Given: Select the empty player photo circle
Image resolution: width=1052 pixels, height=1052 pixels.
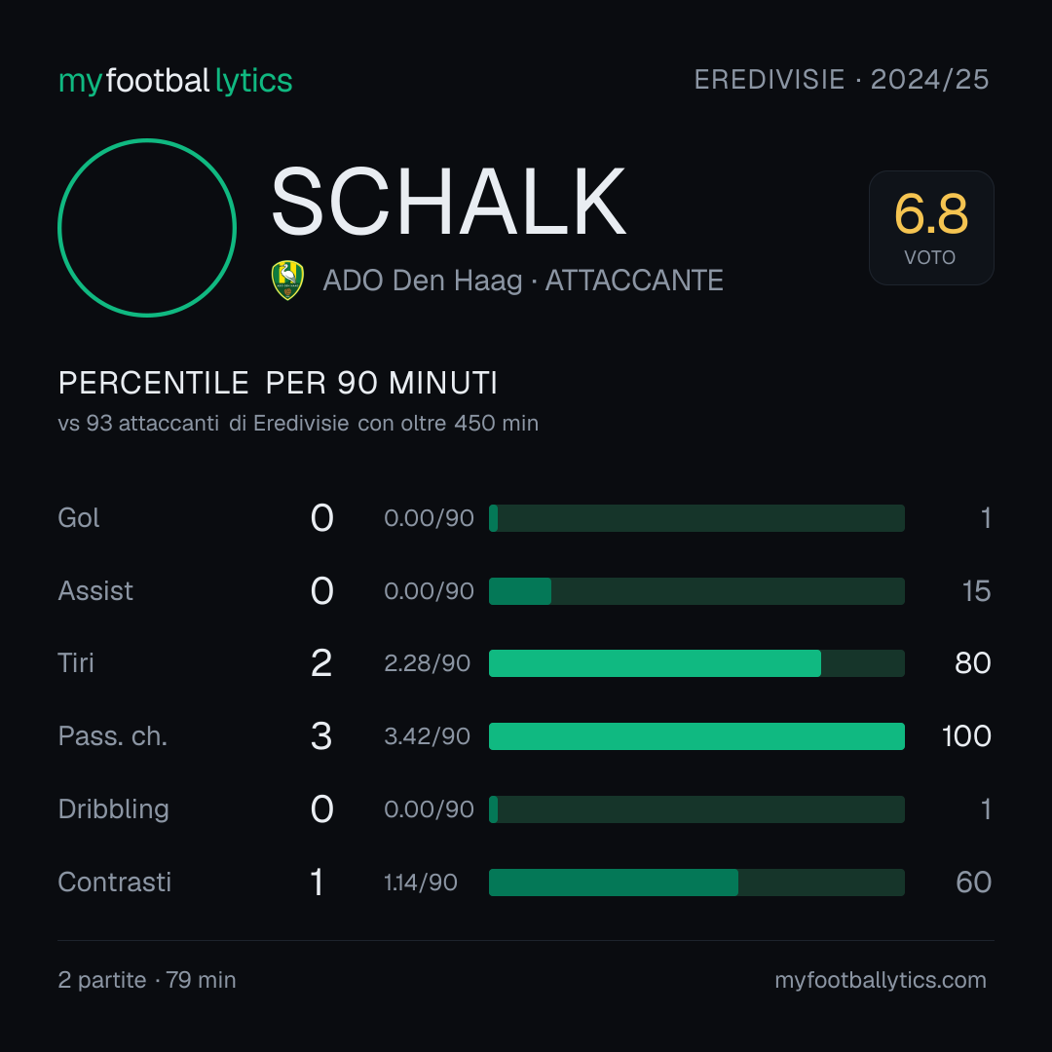Looking at the screenshot, I should 147,227.
